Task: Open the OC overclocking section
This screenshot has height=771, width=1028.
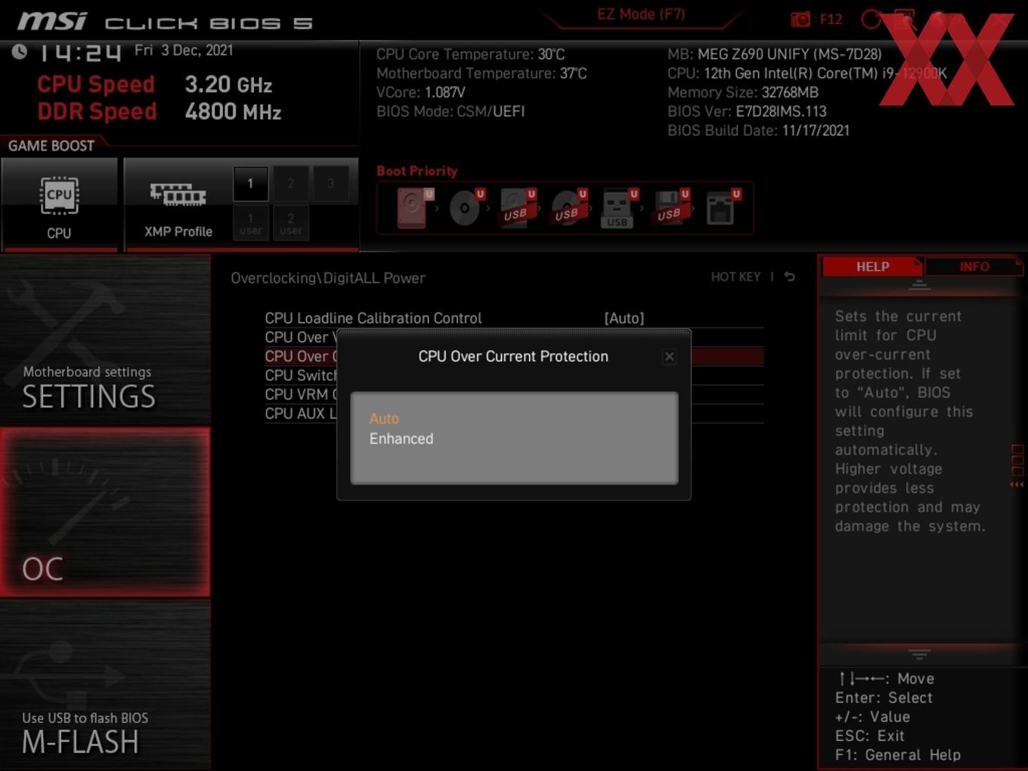Action: (105, 512)
